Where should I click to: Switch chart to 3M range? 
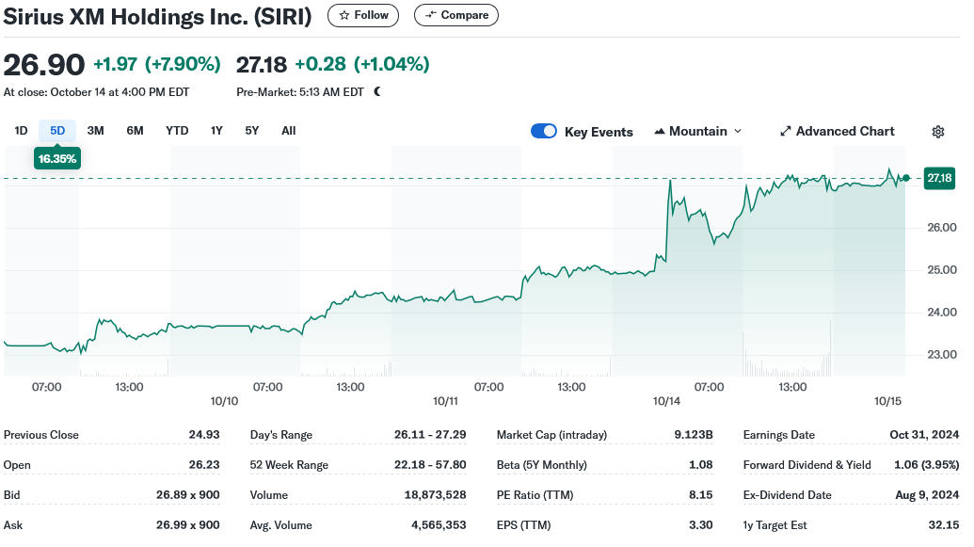tap(95, 131)
